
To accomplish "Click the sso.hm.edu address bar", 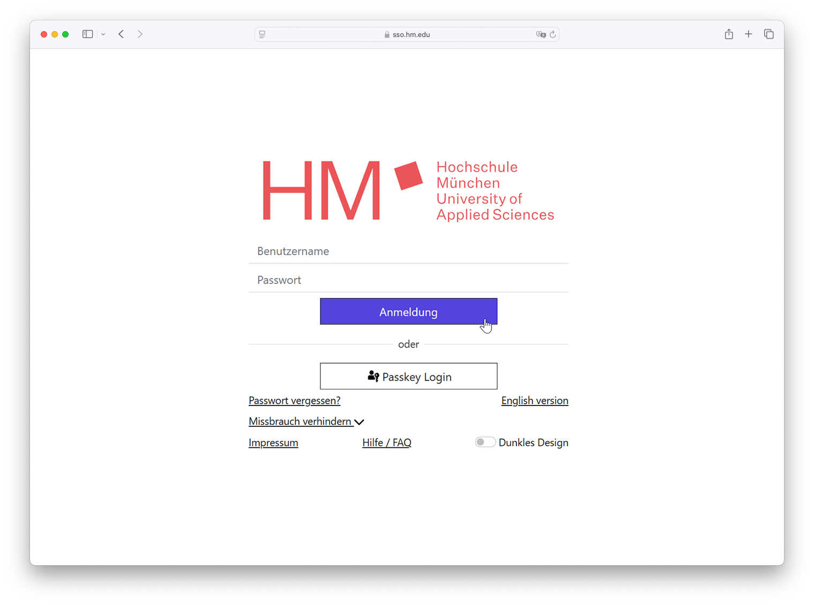I will pyautogui.click(x=407, y=34).
